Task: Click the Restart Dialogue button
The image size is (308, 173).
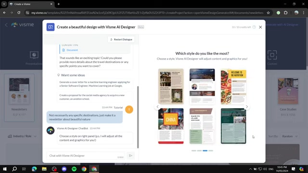Action: tap(121, 39)
